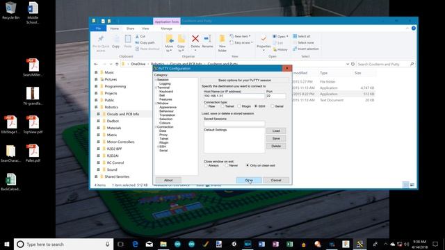445x250 pixels.
Task: Open the 76-grandfa desktop image icon
Action: coord(33,96)
